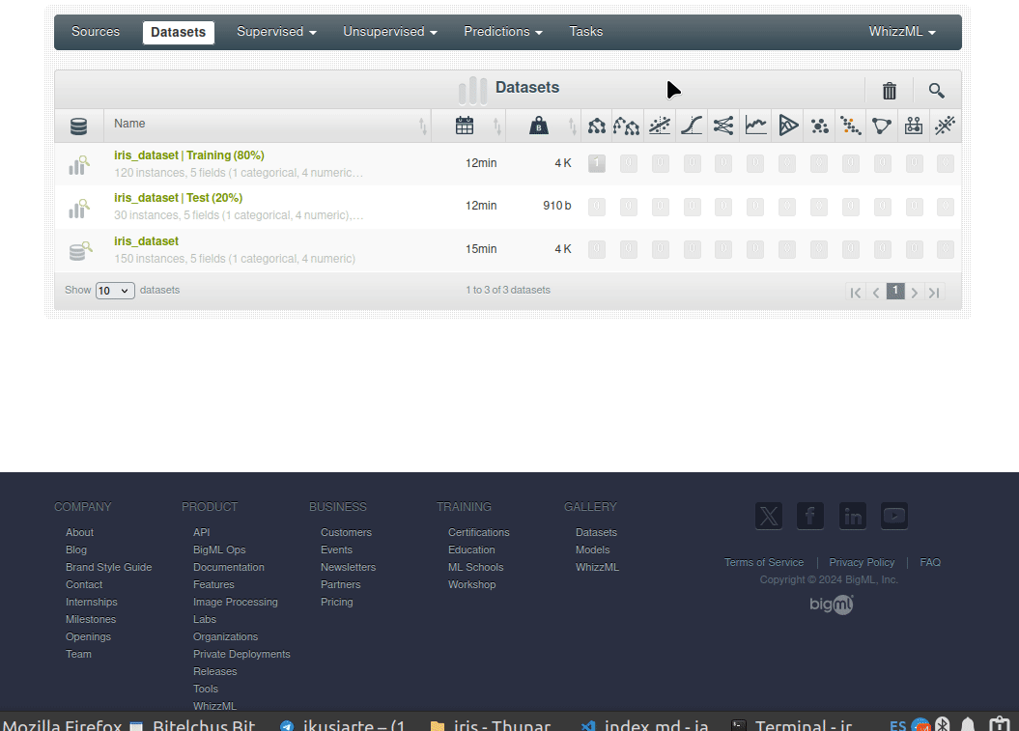Screen dimensions: 1019x731
Task: Click the YouTube icon in footer
Action: [x=893, y=516]
